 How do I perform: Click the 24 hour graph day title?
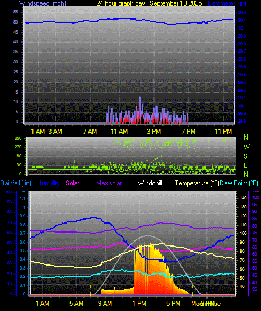149,3
